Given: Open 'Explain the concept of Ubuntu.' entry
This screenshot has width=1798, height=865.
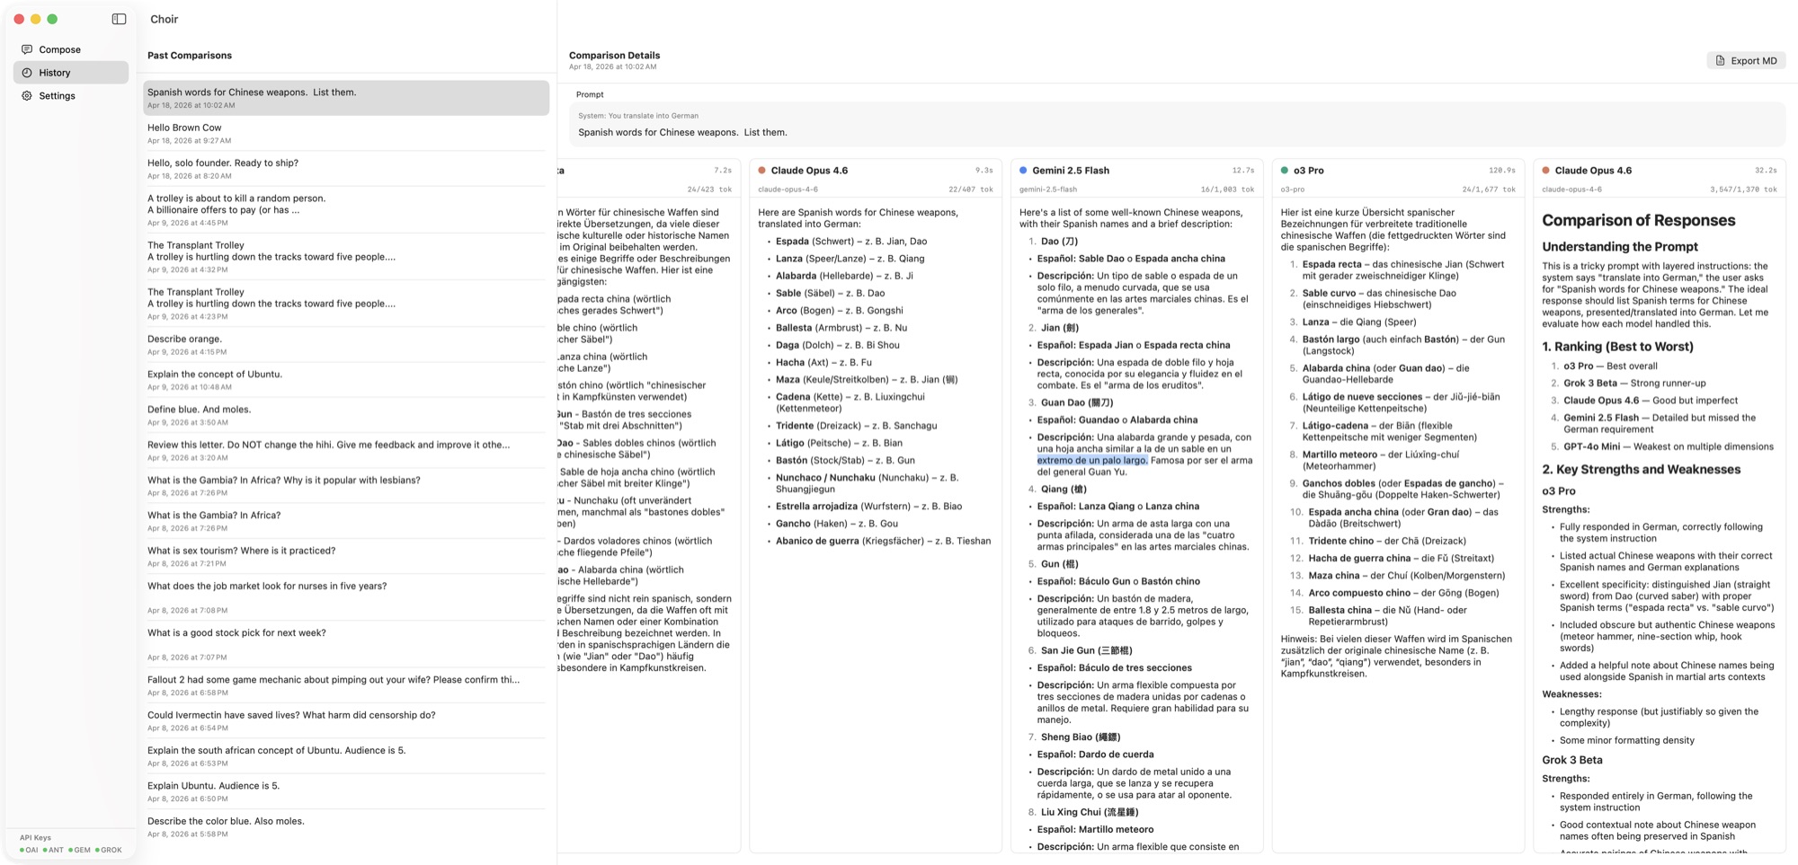Looking at the screenshot, I should click(x=346, y=379).
